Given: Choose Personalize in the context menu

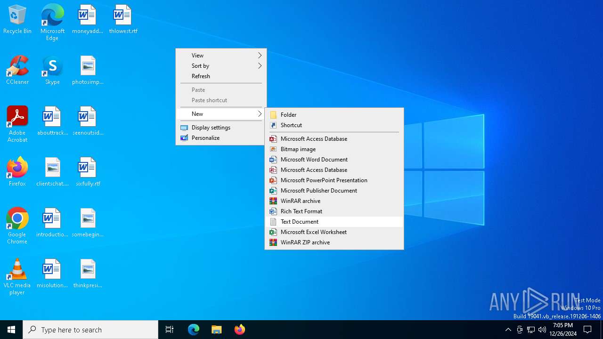Looking at the screenshot, I should point(221,138).
